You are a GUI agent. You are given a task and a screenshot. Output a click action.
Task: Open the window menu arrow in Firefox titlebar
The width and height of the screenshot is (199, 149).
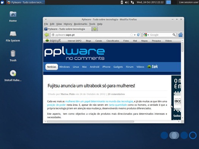46,19
